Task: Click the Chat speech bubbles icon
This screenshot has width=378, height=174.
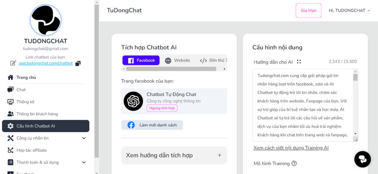Action: 10,90
